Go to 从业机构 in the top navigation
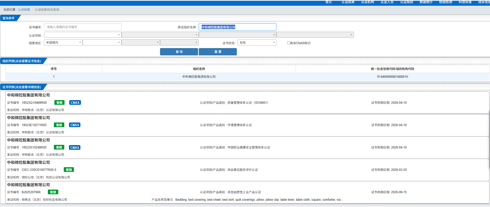The height and width of the screenshot is (207, 490). tap(367, 2)
